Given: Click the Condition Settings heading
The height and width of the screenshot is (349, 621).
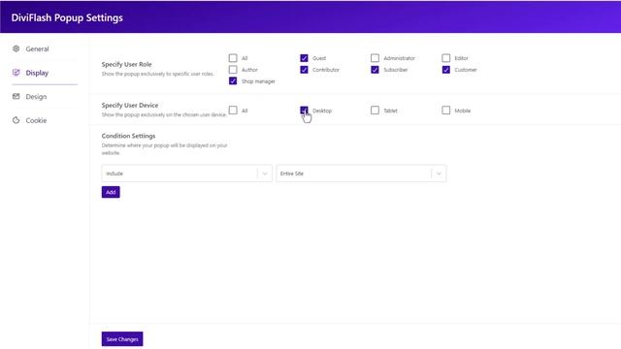Looking at the screenshot, I should 128,136.
